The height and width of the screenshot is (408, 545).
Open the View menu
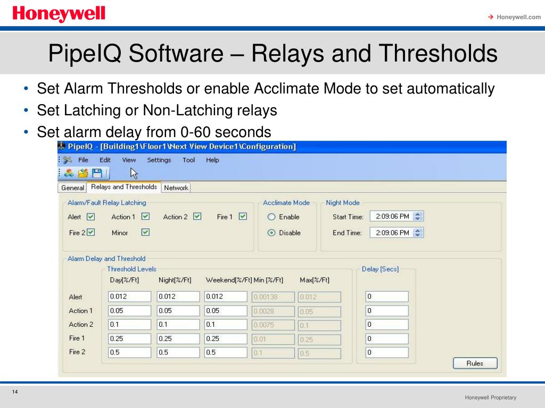(x=129, y=160)
